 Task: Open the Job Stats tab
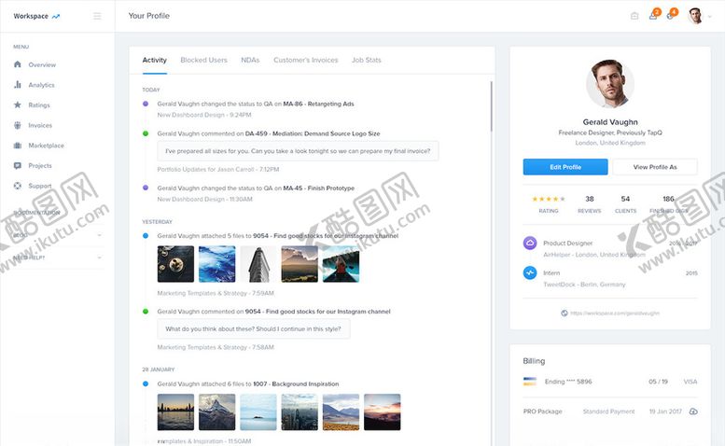tap(366, 60)
